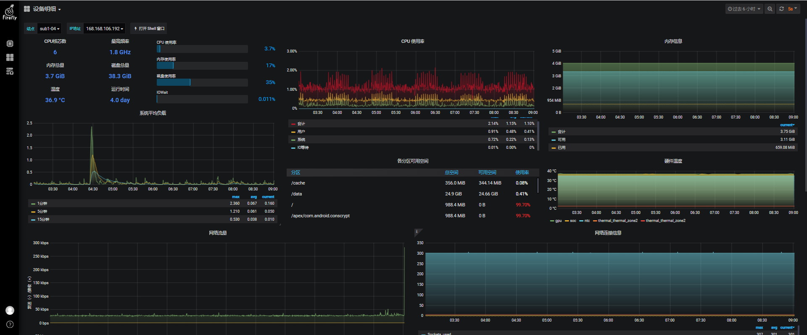Click the 4.0 day uptime value
This screenshot has width=807, height=335.
pos(120,100)
